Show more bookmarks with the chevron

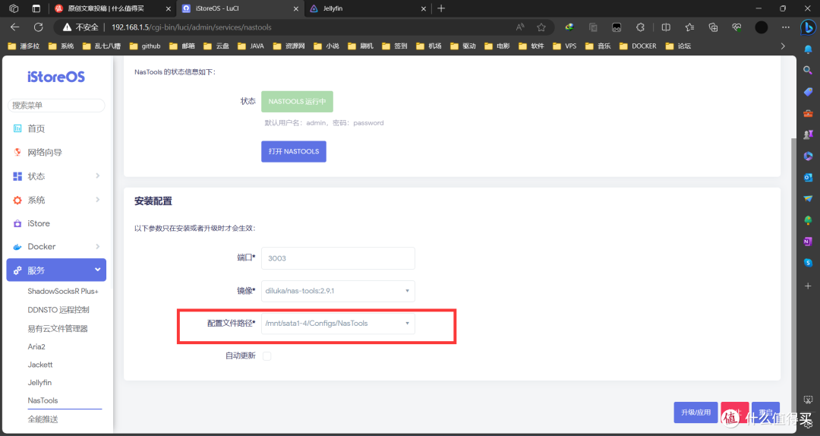pos(783,46)
